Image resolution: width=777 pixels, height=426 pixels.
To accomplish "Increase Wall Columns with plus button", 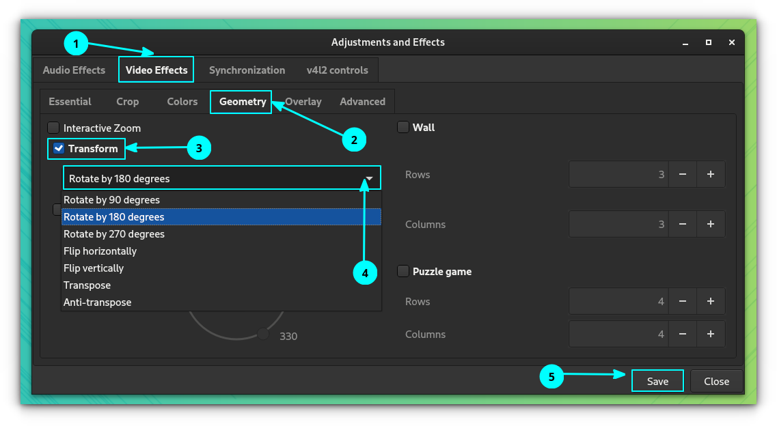I will click(711, 224).
